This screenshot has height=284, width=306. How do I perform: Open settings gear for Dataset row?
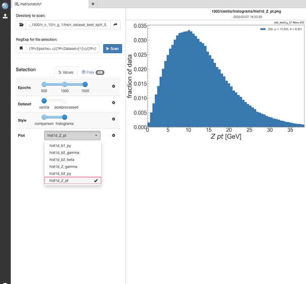click(x=114, y=103)
